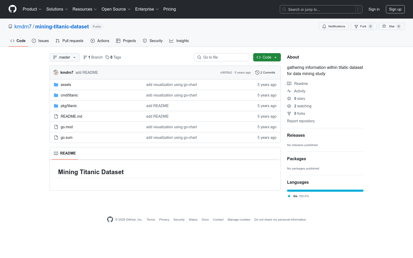The width and height of the screenshot is (413, 258).
Task: Expand the Solutions menu
Action: (57, 9)
